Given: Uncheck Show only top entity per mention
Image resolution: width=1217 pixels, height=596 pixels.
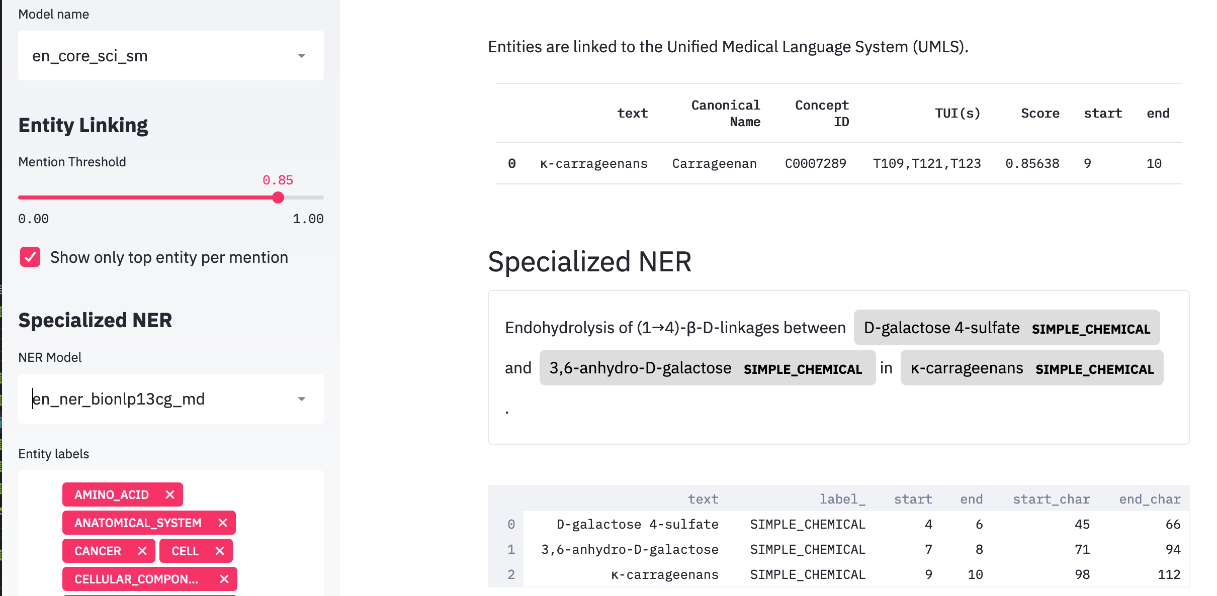Looking at the screenshot, I should (30, 257).
